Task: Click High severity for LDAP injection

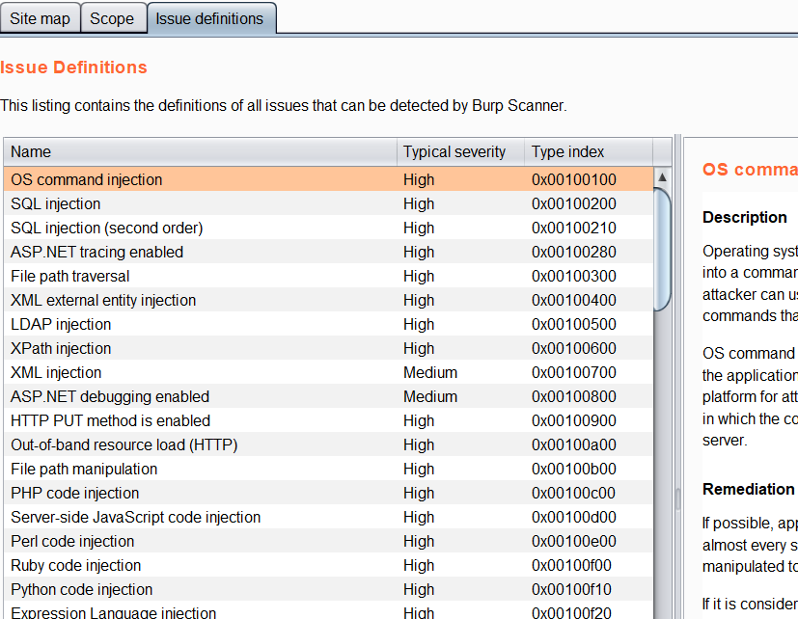Action: 419,324
